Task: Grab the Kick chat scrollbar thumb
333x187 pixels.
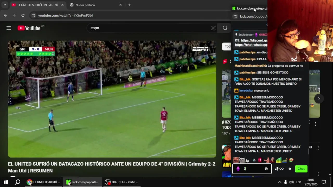Action: 309,151
